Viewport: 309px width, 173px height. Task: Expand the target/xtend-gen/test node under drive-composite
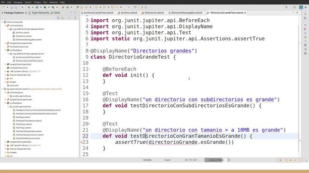[x=5, y=64]
